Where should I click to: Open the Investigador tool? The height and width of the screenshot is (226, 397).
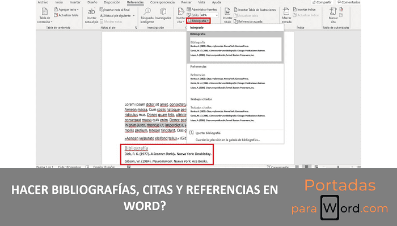(163, 14)
